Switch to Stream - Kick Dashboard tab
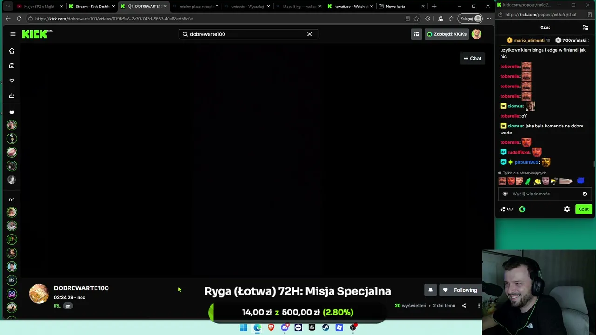The height and width of the screenshot is (335, 596). tap(92, 7)
